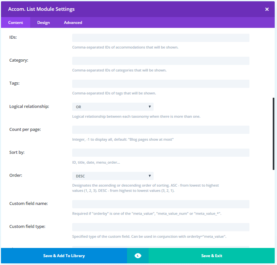Screen dimensions: 277x265
Task: Open the Logical relationship dropdown
Action: point(113,107)
